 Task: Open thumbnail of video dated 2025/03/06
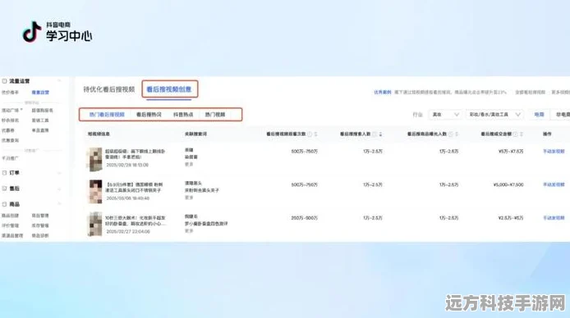(95, 192)
